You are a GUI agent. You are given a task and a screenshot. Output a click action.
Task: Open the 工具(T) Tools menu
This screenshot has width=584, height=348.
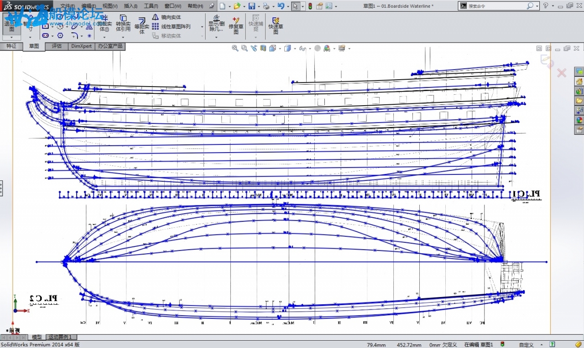pos(151,6)
